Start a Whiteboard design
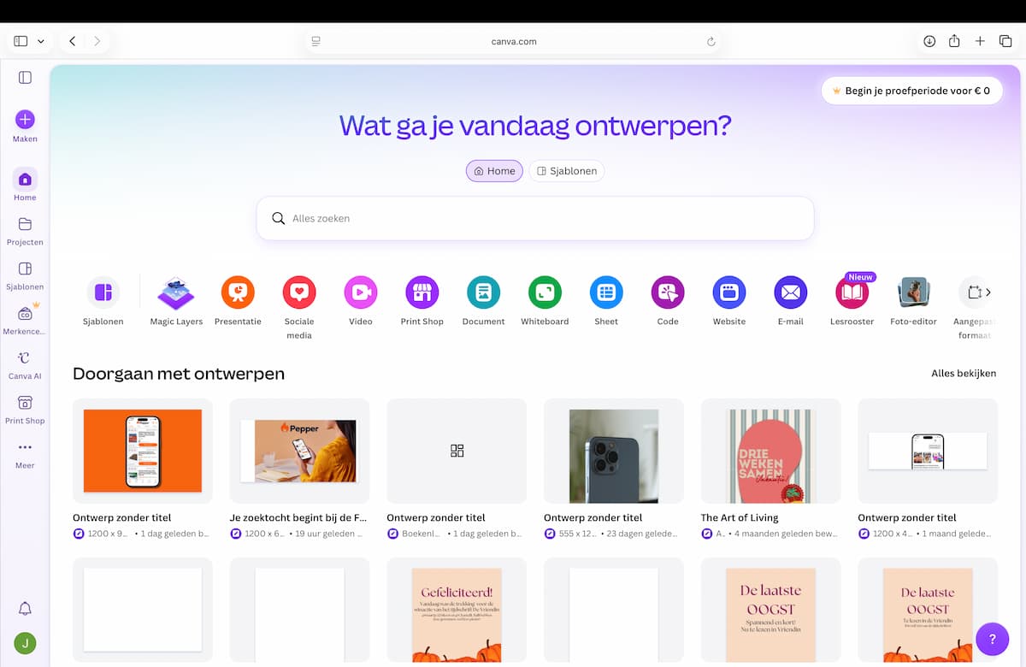Image resolution: width=1026 pixels, height=667 pixels. pos(545,292)
